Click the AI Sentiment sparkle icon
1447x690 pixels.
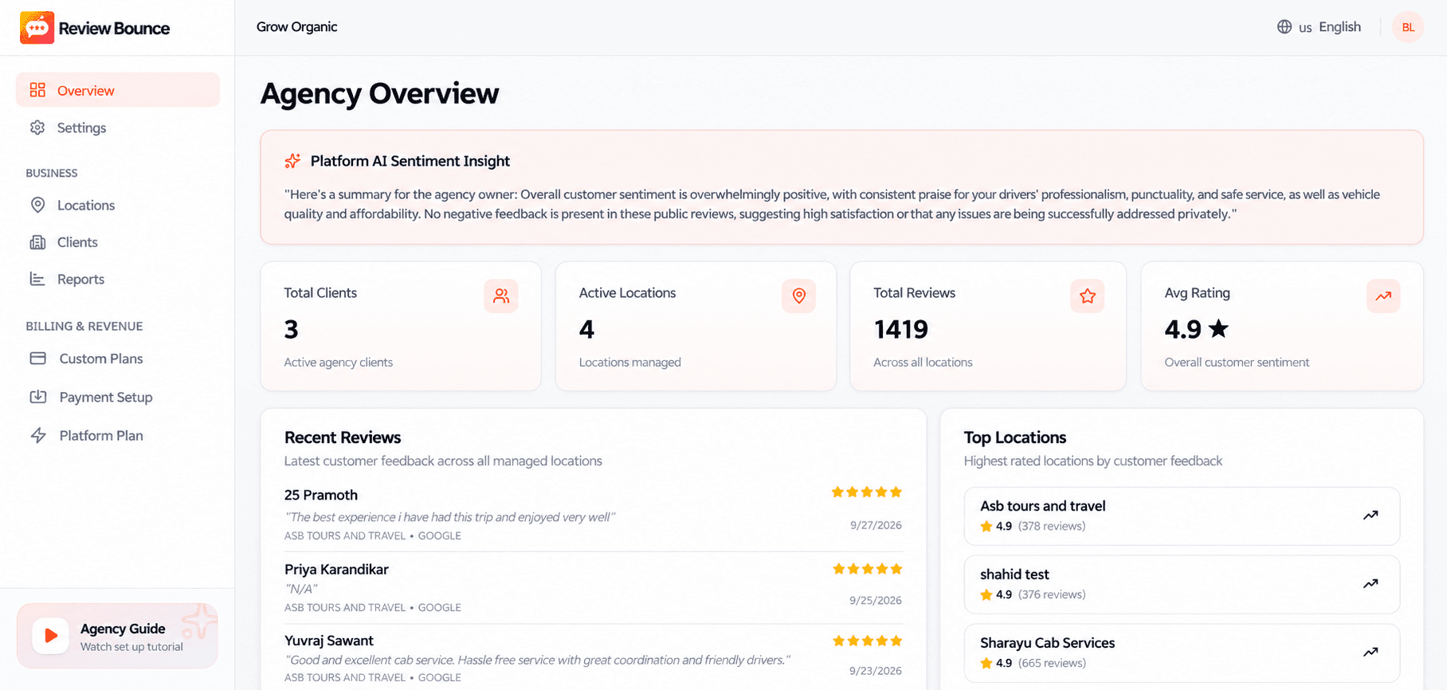click(292, 161)
